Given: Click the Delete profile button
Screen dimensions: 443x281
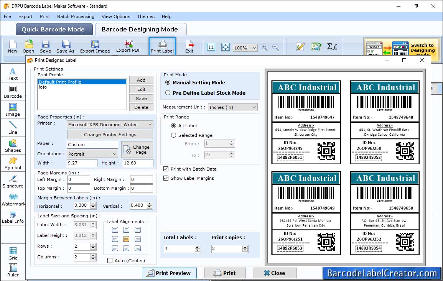Looking at the screenshot, I should pyautogui.click(x=141, y=107).
